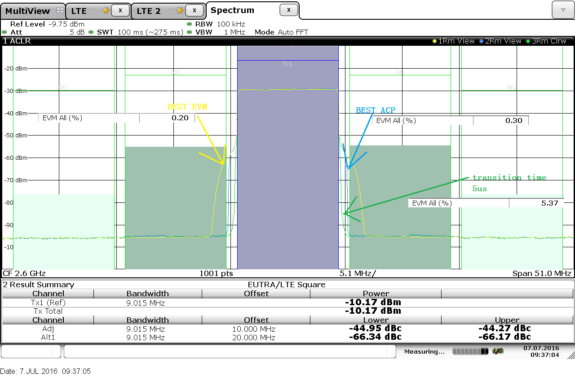The width and height of the screenshot is (575, 377).
Task: Click the LXI status icon
Action: (498, 351)
